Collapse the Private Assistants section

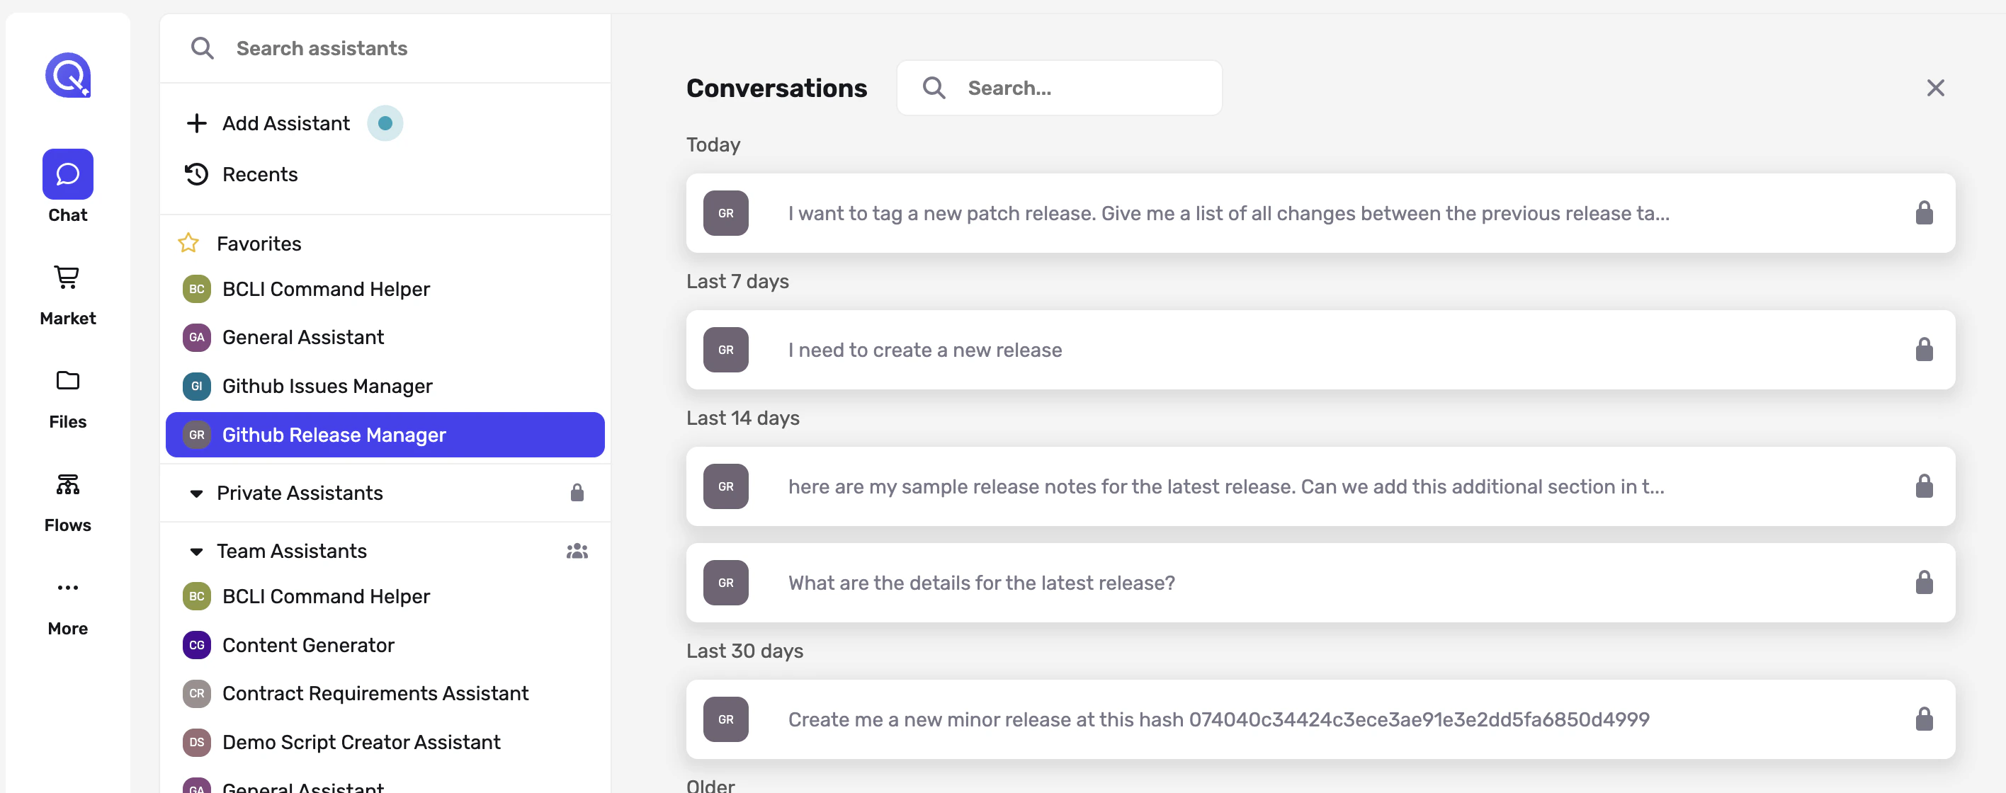[x=196, y=494]
